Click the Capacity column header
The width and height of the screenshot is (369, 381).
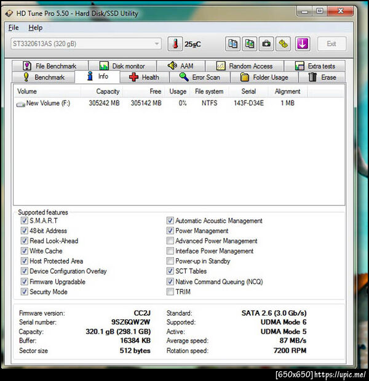102,92
